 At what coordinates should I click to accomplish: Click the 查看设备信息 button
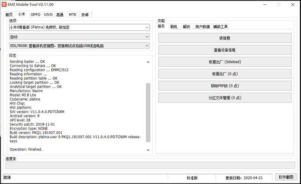click(x=225, y=50)
